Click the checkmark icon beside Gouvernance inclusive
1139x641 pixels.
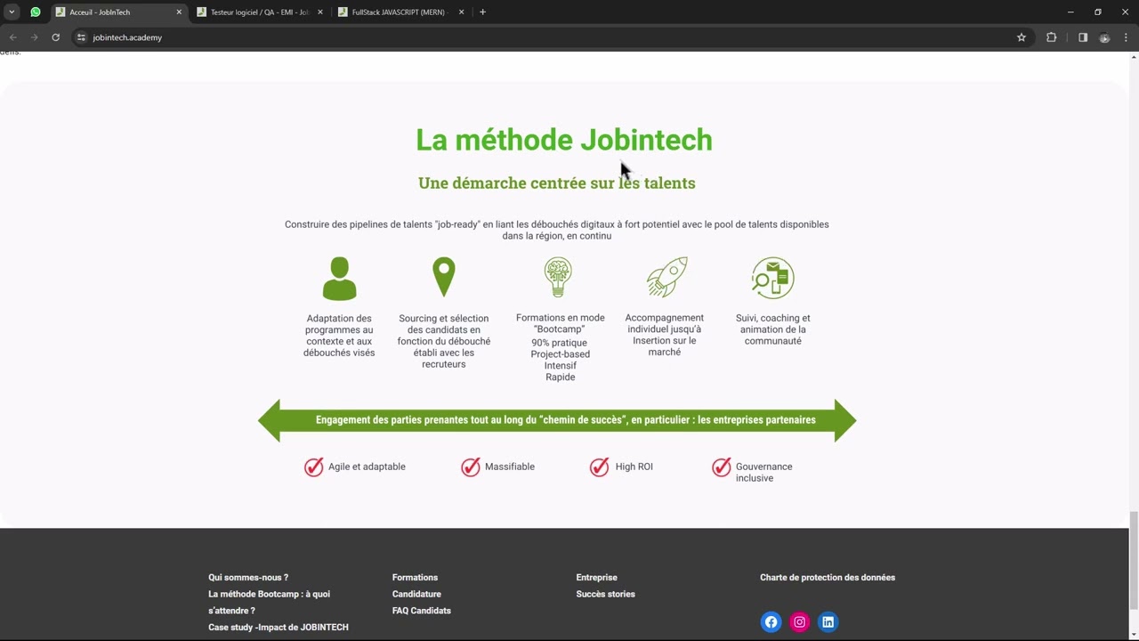click(722, 467)
